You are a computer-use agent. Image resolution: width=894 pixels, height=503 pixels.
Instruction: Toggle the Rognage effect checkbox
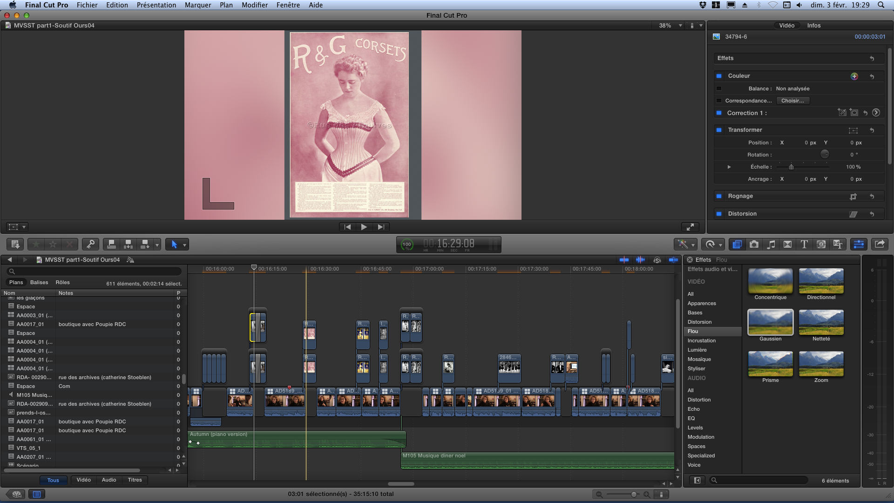pos(719,196)
